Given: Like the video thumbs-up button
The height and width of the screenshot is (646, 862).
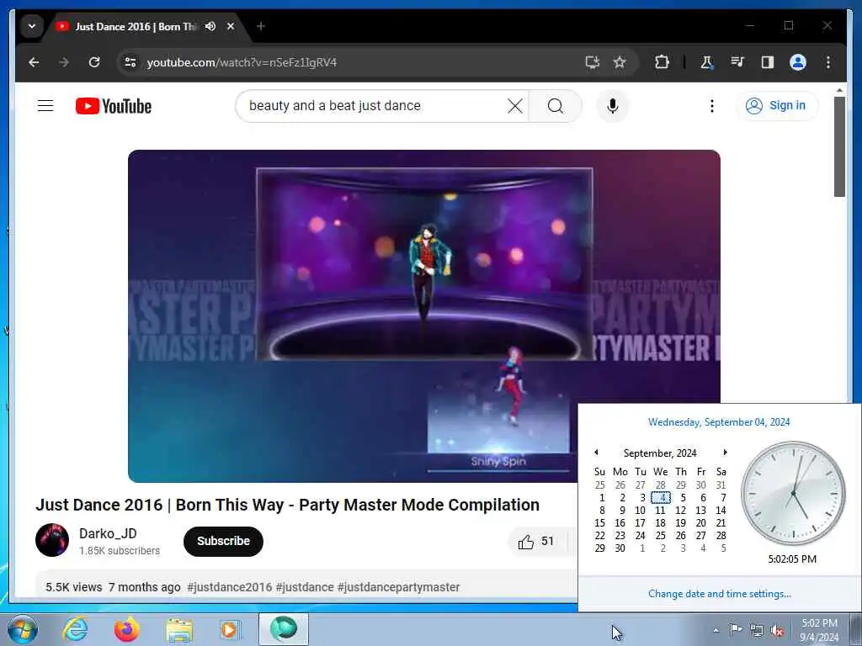Looking at the screenshot, I should point(536,542).
